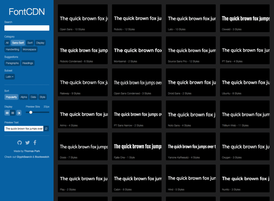Open the Dosis font card

pyautogui.click(x=83, y=147)
